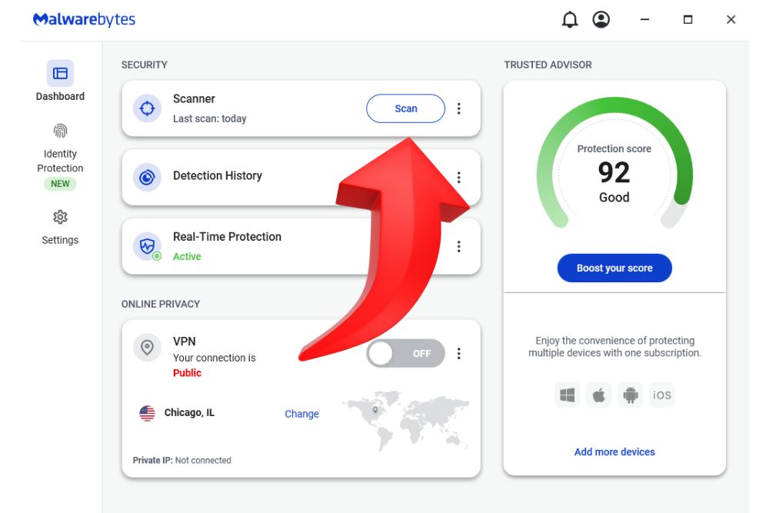Screen dimensions: 769x513
Task: Click the iOS platform icon
Action: 662,395
